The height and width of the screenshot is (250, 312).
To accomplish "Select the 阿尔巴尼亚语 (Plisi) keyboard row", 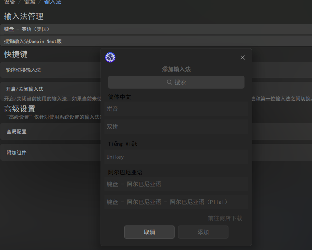I will click(x=176, y=202).
